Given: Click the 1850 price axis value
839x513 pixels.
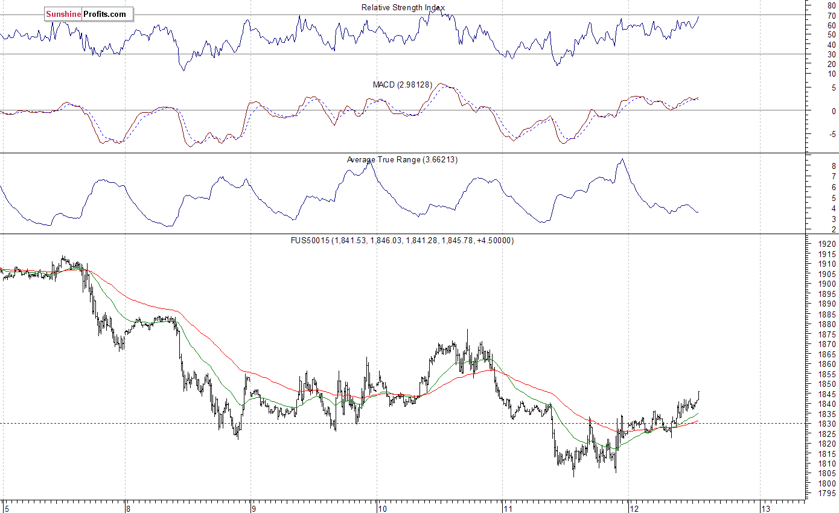Looking at the screenshot, I should (x=826, y=384).
